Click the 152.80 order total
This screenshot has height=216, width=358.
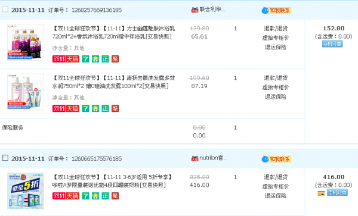(334, 29)
